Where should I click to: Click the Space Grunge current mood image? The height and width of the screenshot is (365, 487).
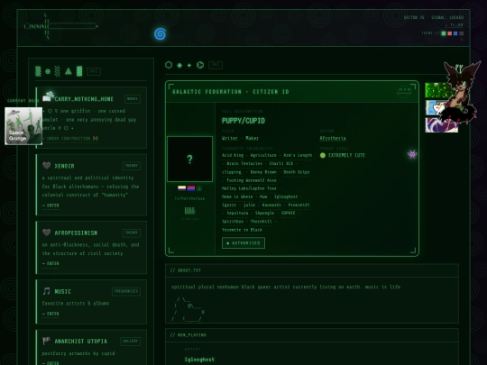coord(23,125)
